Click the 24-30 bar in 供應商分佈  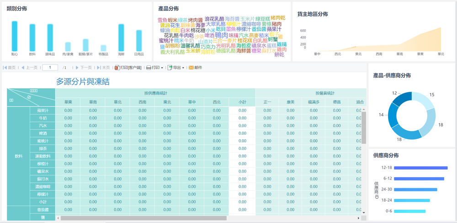tap(415, 190)
